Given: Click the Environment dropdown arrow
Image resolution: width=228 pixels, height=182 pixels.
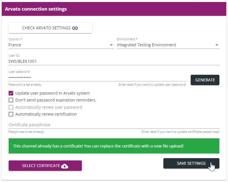Looking at the screenshot, I should [x=217, y=45].
